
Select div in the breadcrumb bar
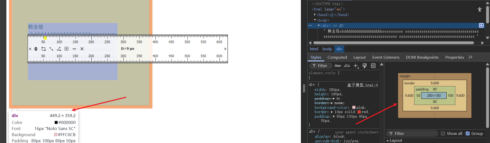[339, 49]
